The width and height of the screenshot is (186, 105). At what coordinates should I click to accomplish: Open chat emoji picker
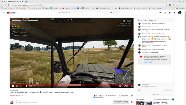tap(139, 90)
